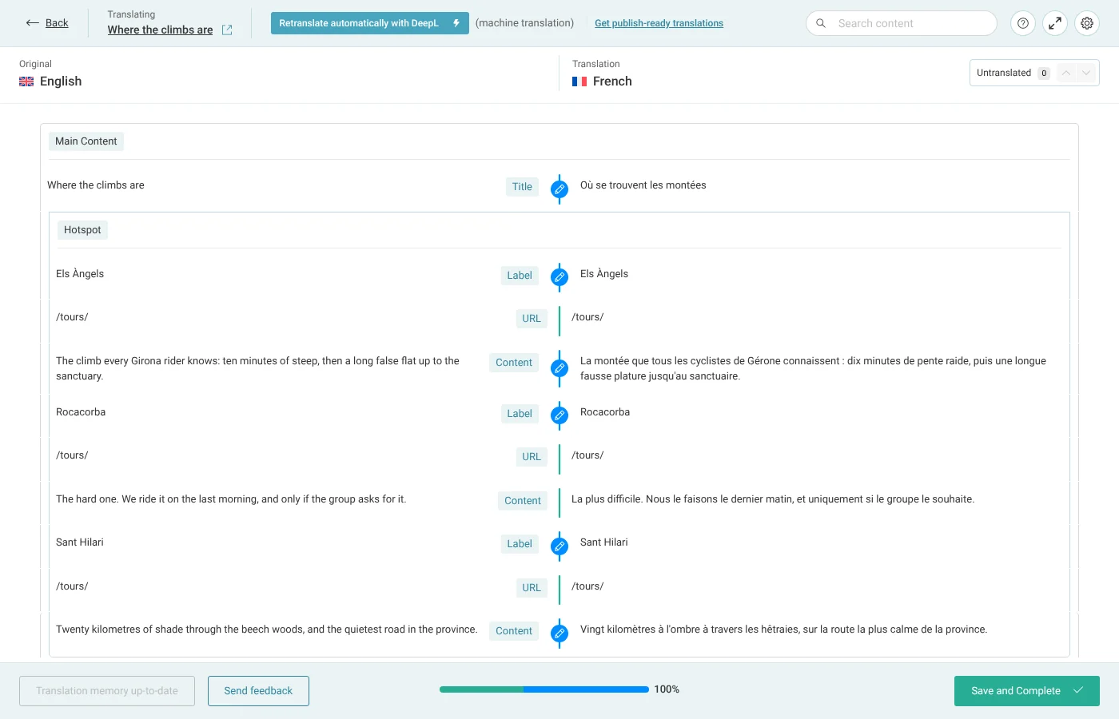Toggle fullscreen expand icon
1119x719 pixels.
pos(1055,23)
